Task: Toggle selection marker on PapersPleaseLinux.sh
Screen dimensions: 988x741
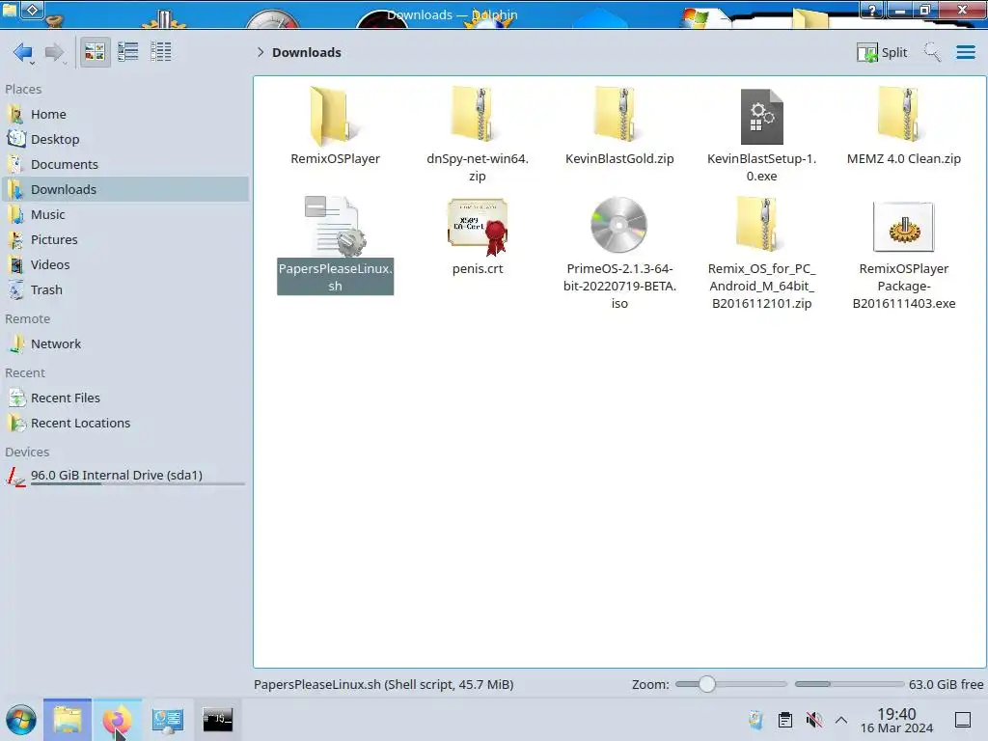Action: click(x=316, y=206)
